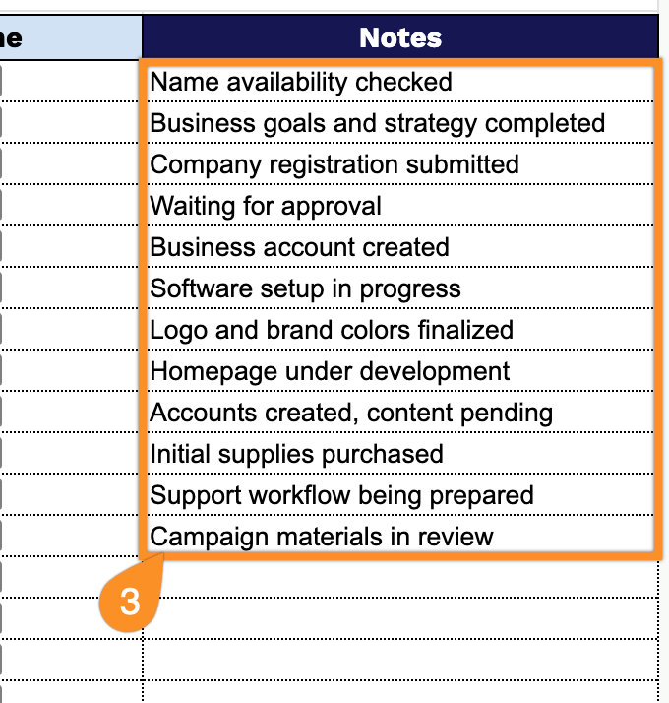Click the orange number 3 callout marker

coord(131,601)
